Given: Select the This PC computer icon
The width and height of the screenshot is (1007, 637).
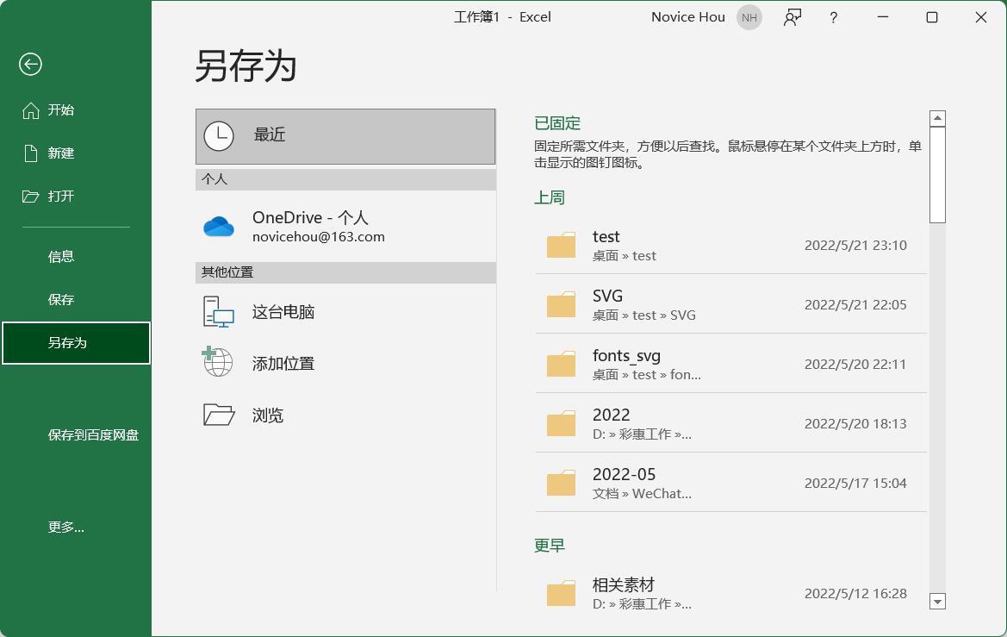Looking at the screenshot, I should coord(219,312).
